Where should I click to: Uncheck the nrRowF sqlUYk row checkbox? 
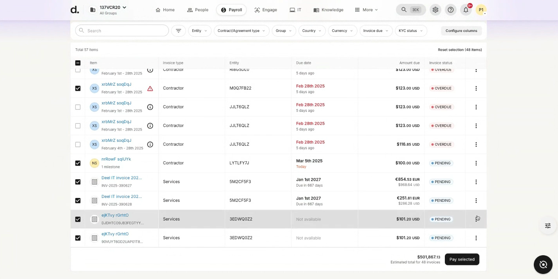coord(78,163)
